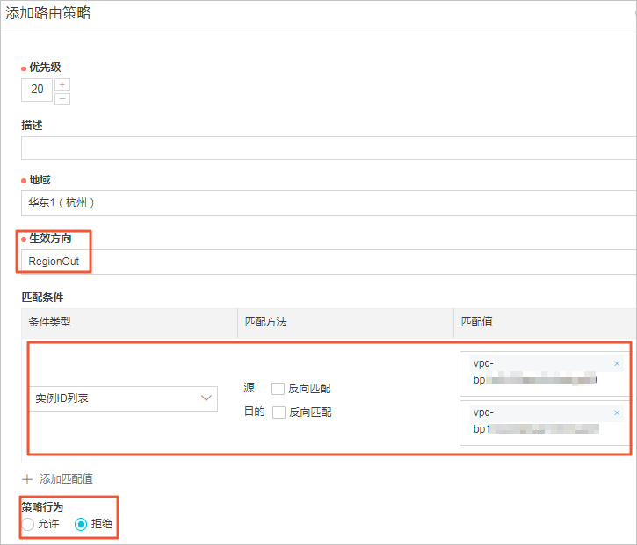The image size is (637, 545).
Task: Check 源 反向匹配 checkbox
Action: click(278, 389)
